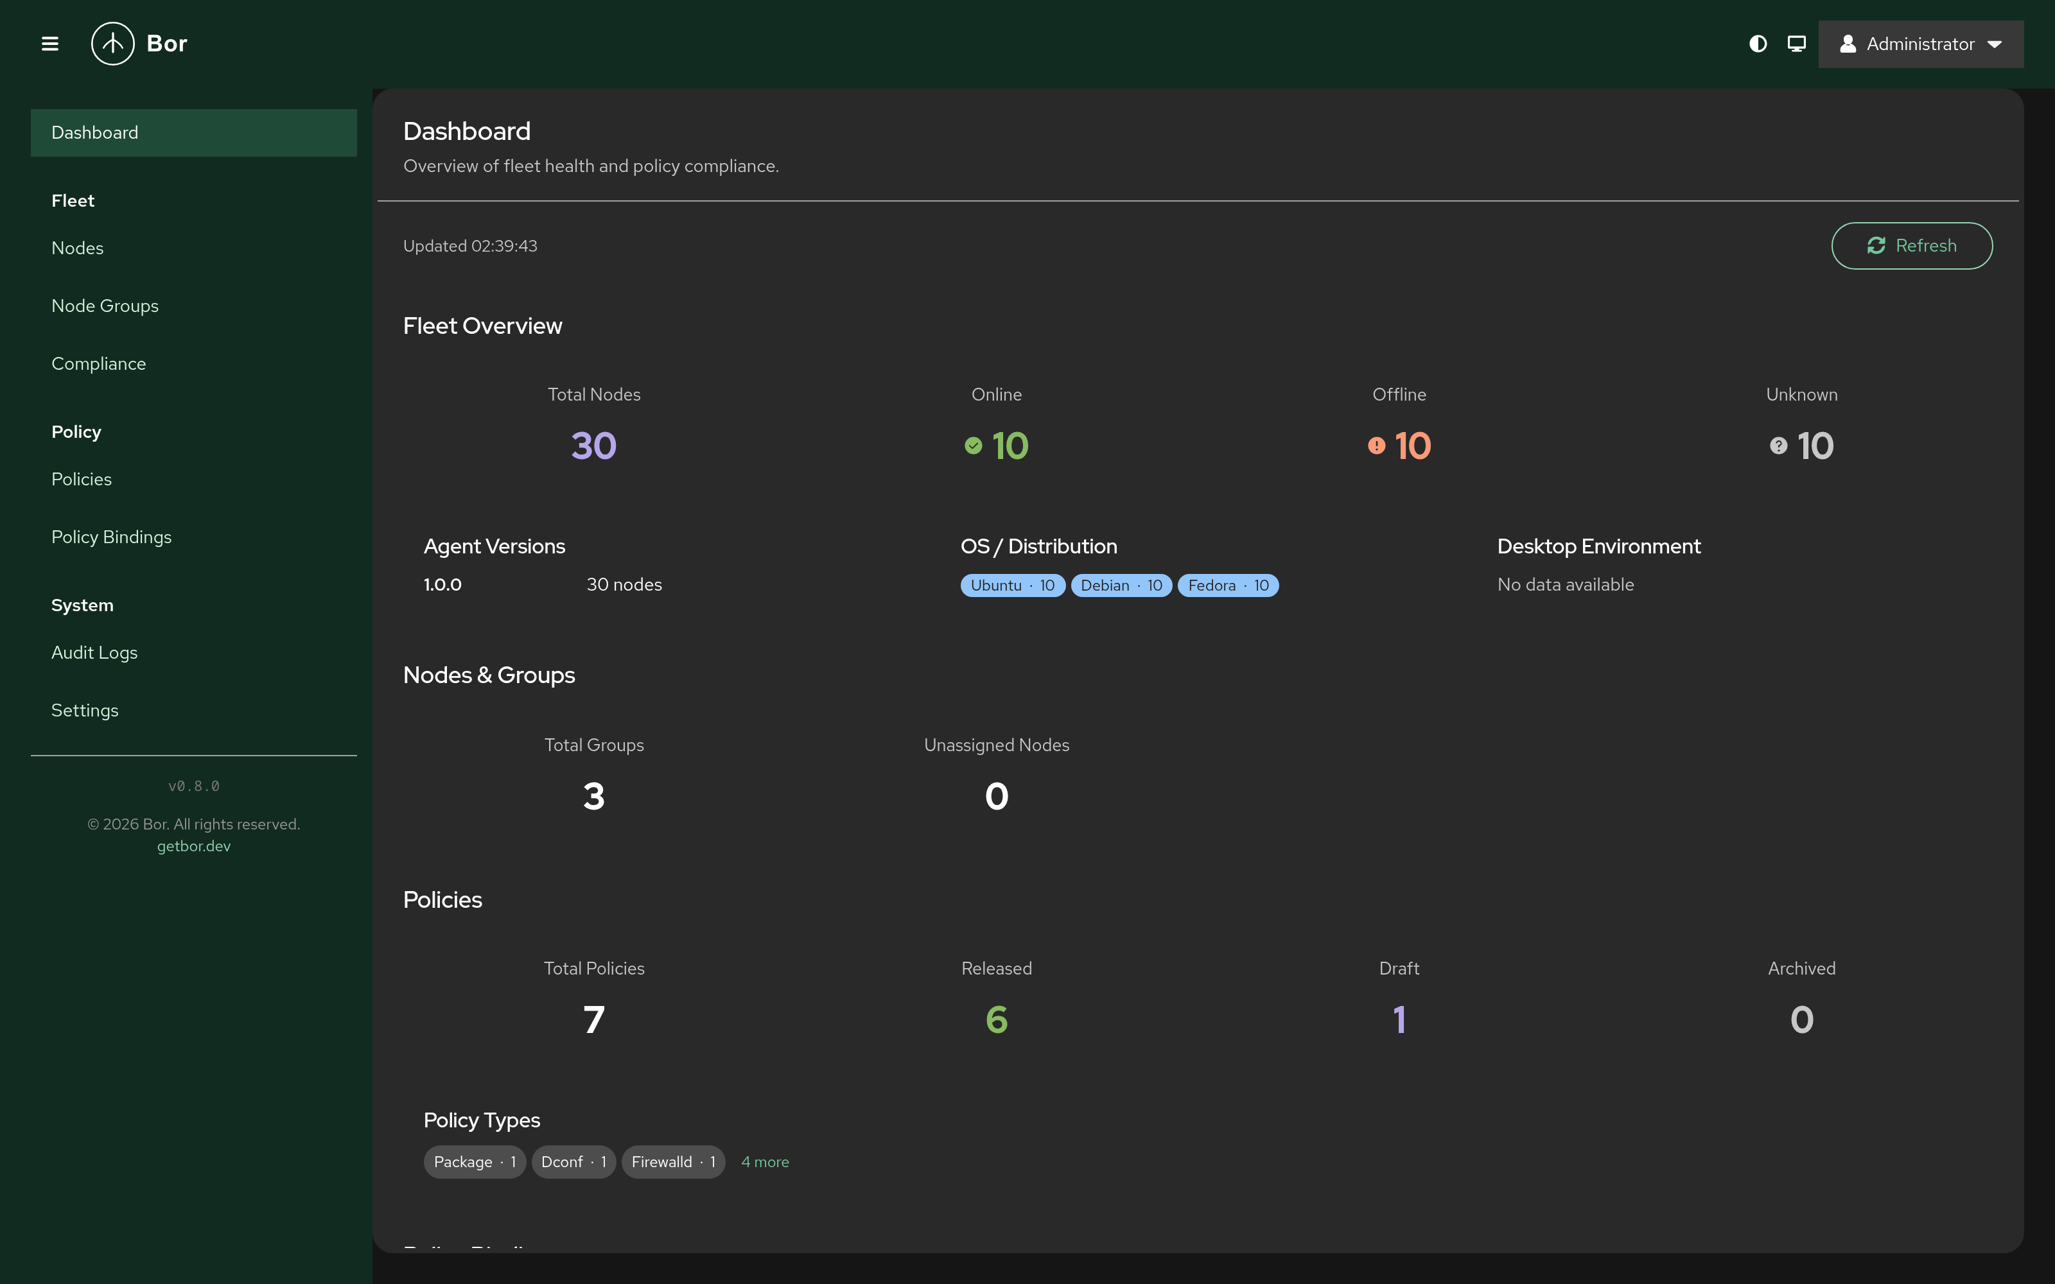
Task: Click the user avatar icon beside Administrator
Action: 1848,44
